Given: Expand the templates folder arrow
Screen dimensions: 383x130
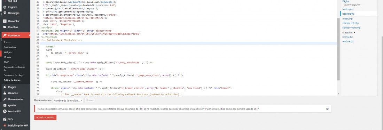Looking at the screenshot, I should [354, 32].
